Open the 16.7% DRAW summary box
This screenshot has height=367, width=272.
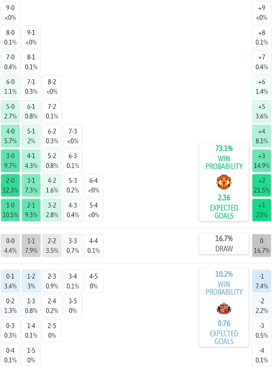[224, 243]
